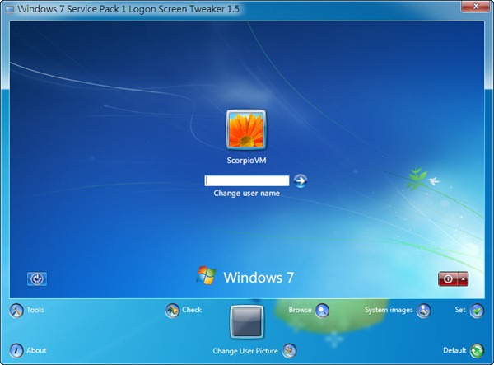Click the Change User Picture label

245,351
